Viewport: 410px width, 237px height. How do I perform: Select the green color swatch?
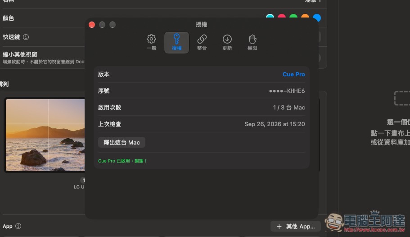click(x=293, y=17)
